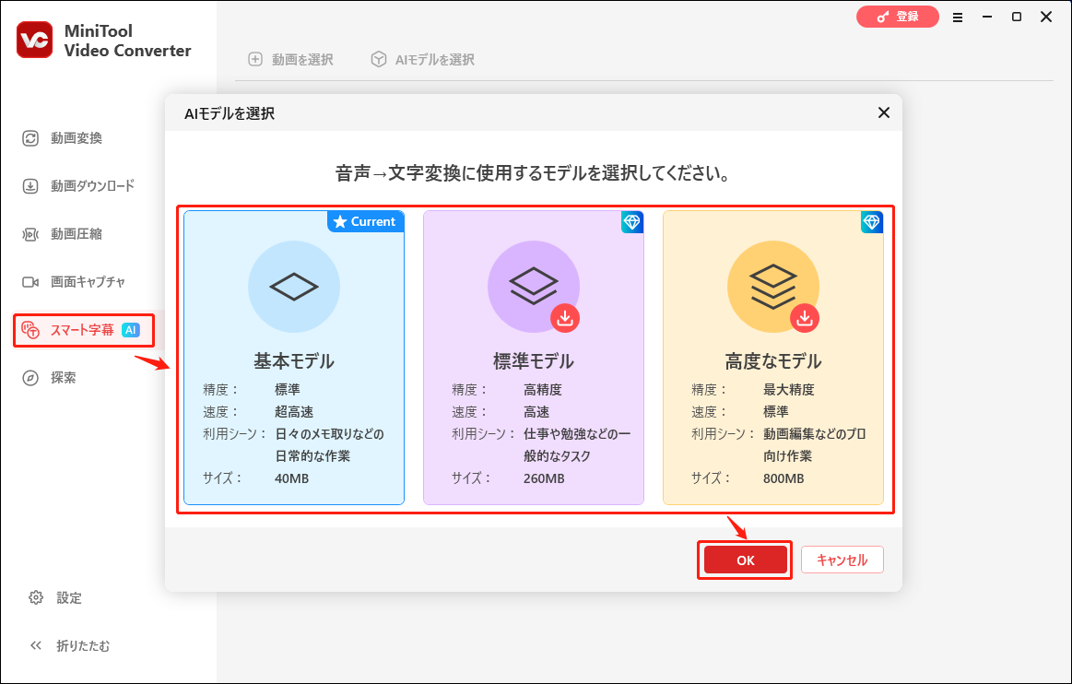1072x684 pixels.
Task: Confirm selection with the OK button
Action: pyautogui.click(x=745, y=560)
